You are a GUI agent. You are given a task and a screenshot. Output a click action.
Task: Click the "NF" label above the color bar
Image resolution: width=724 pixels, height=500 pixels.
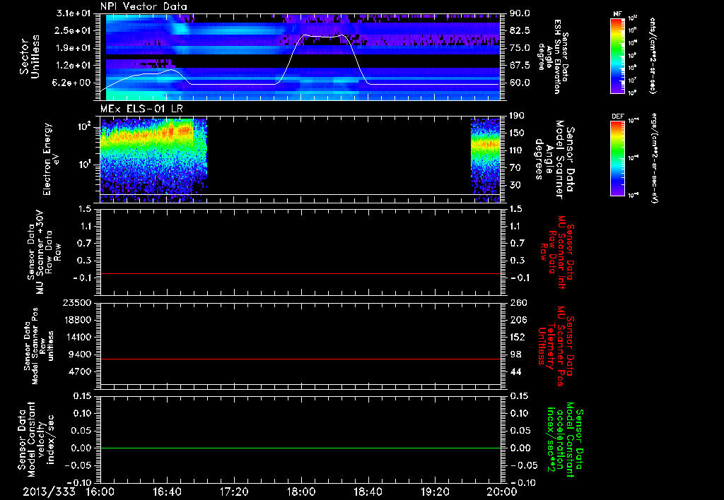pyautogui.click(x=618, y=14)
